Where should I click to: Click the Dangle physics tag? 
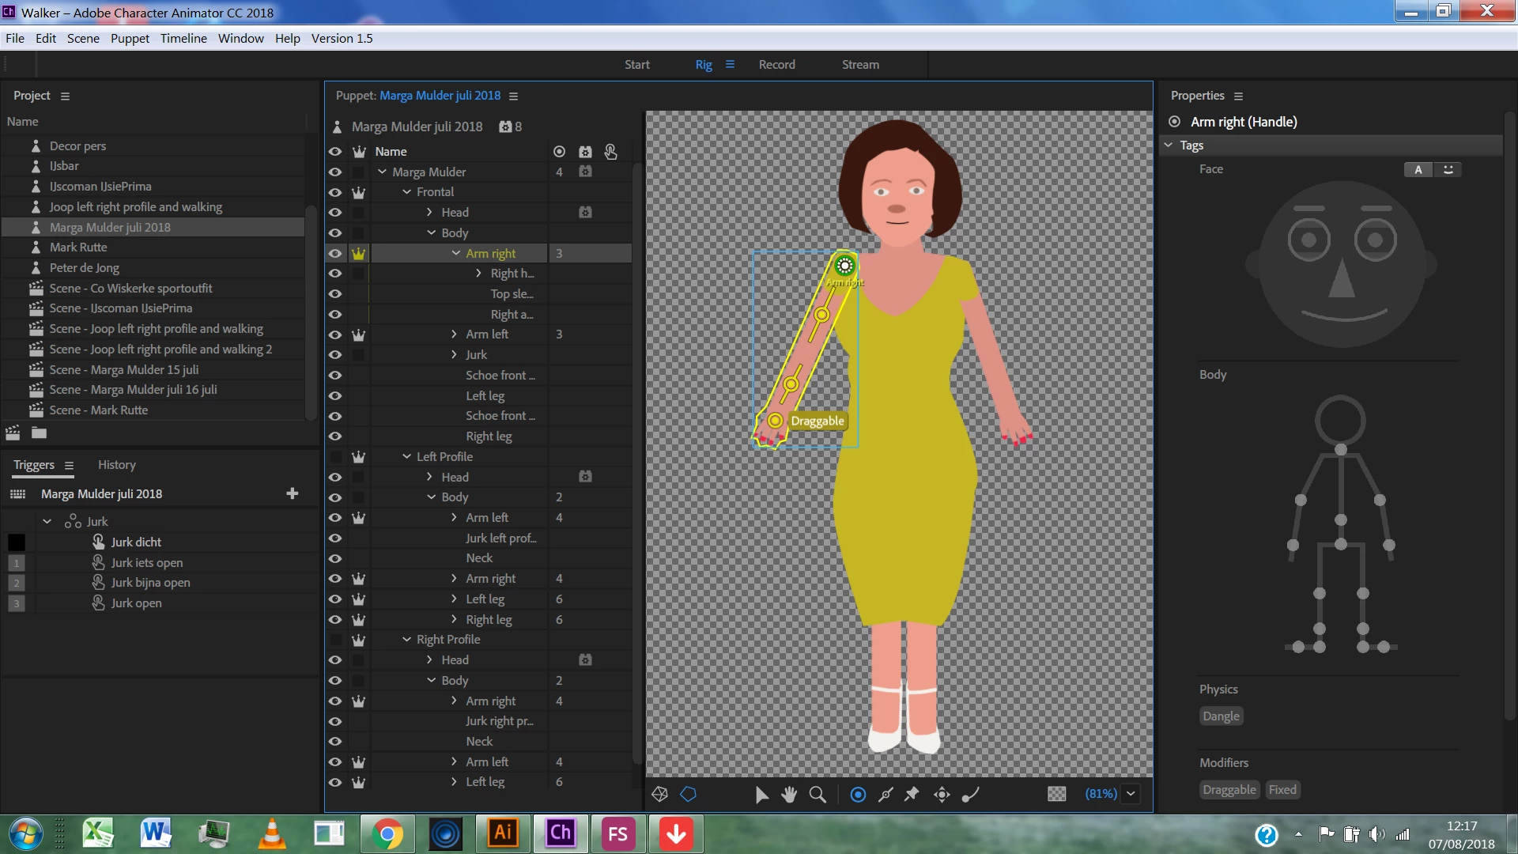pos(1221,716)
